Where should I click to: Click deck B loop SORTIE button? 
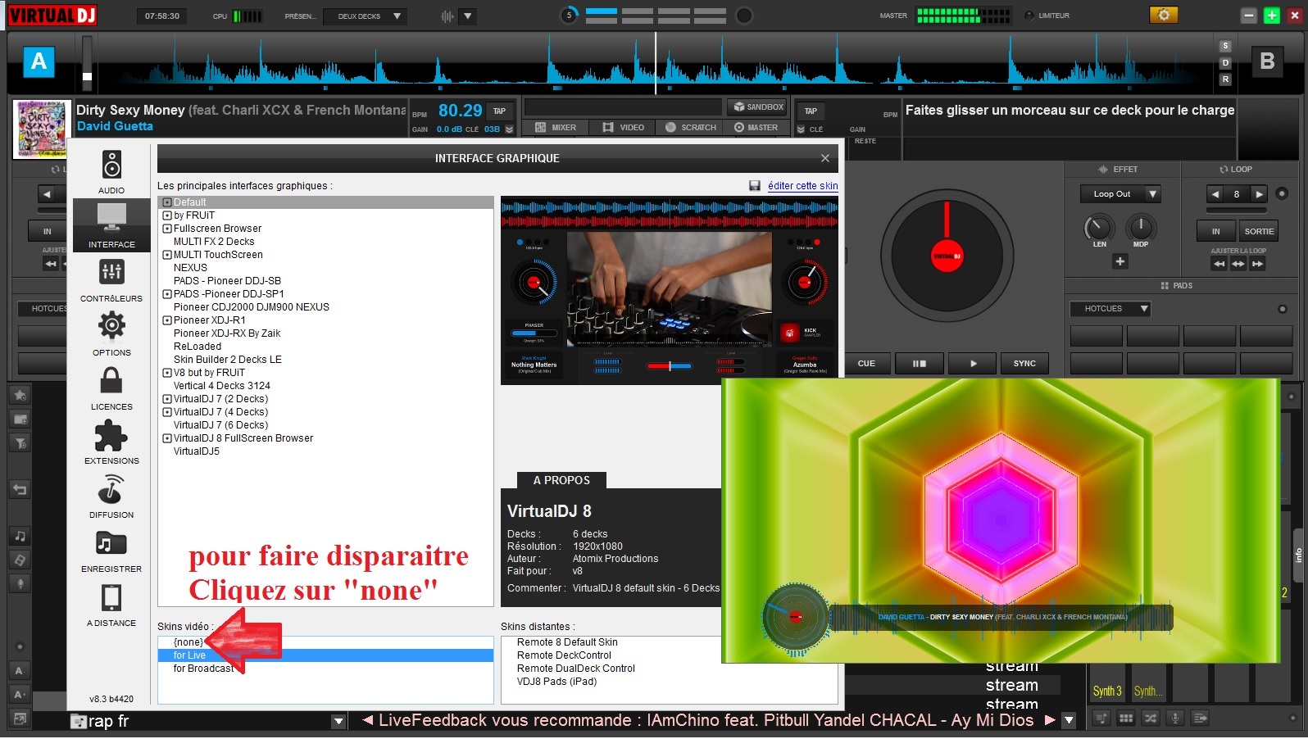(x=1259, y=231)
